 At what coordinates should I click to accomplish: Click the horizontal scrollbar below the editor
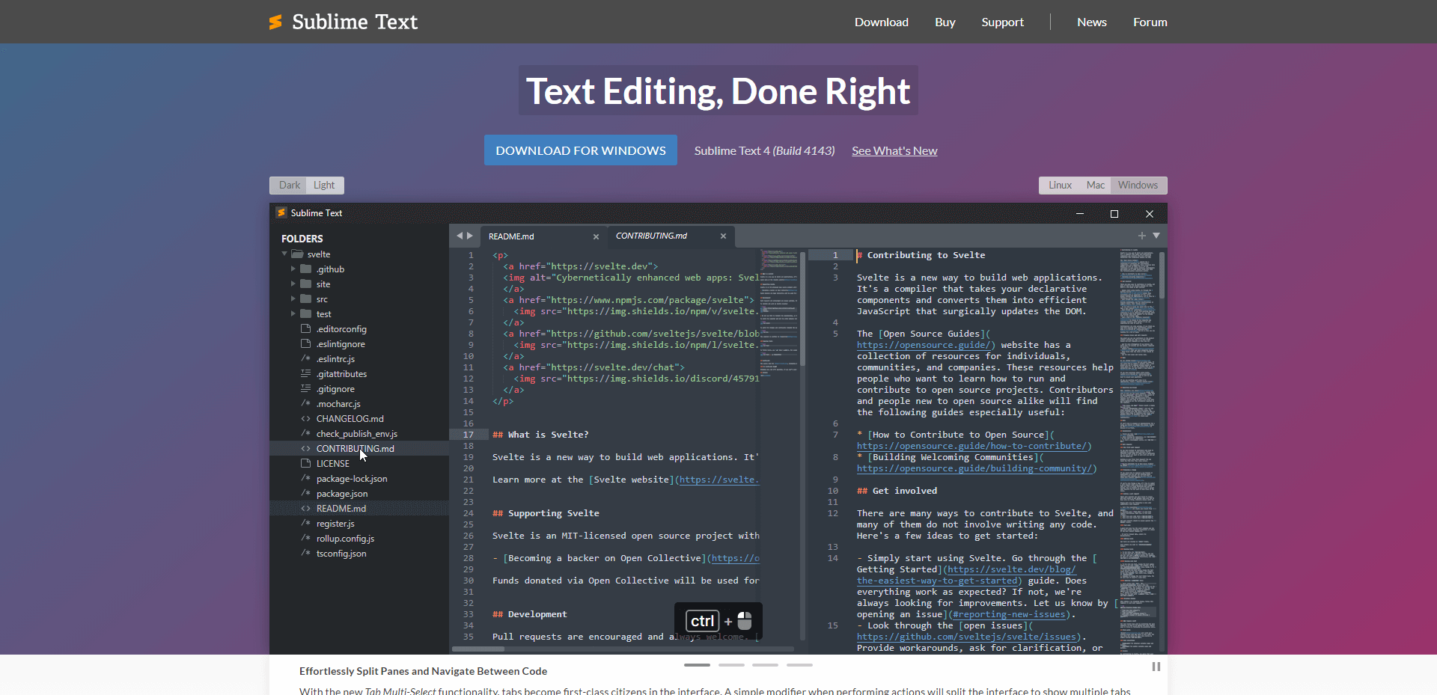tap(478, 649)
